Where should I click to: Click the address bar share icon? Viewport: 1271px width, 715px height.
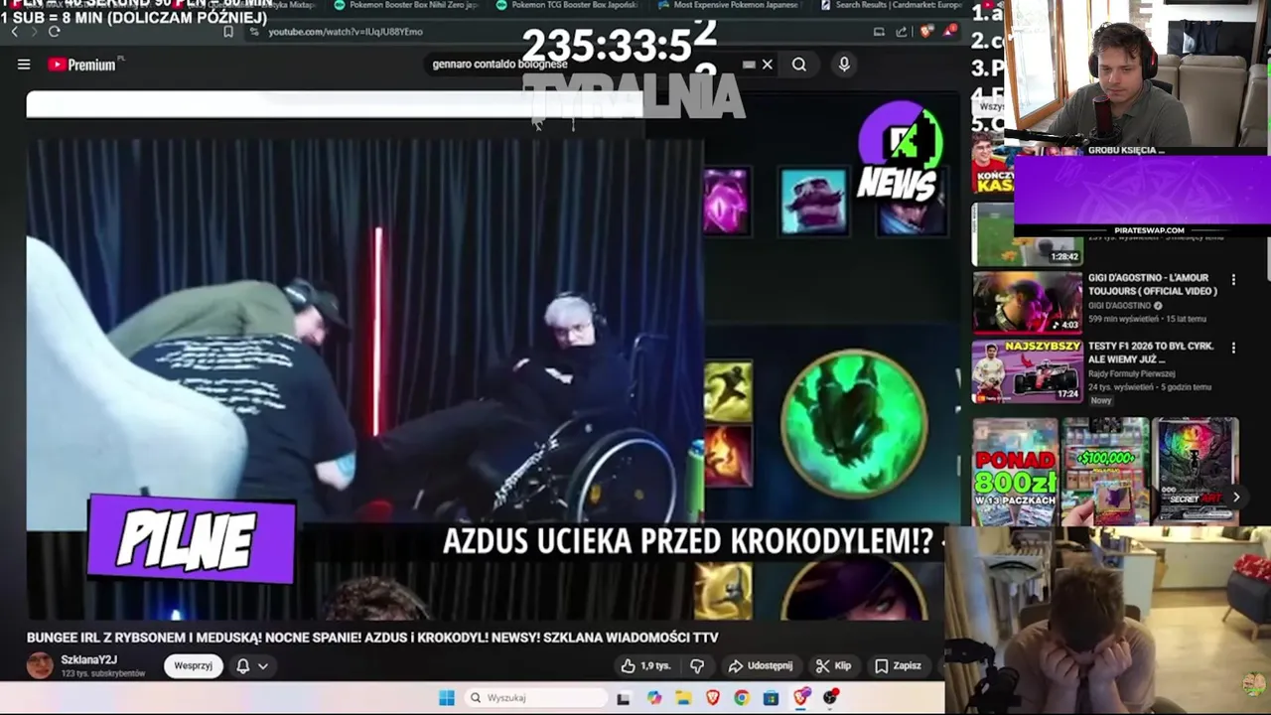[902, 32]
